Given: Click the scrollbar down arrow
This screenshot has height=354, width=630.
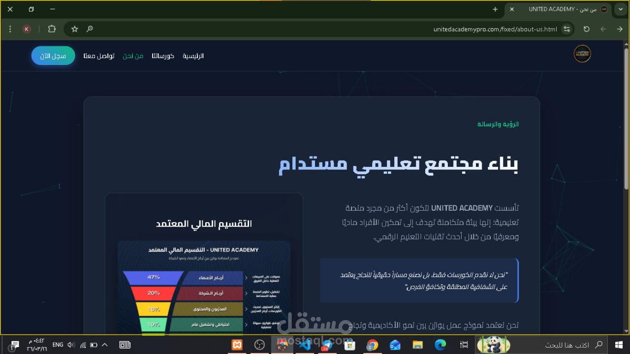Looking at the screenshot, I should (x=626, y=332).
